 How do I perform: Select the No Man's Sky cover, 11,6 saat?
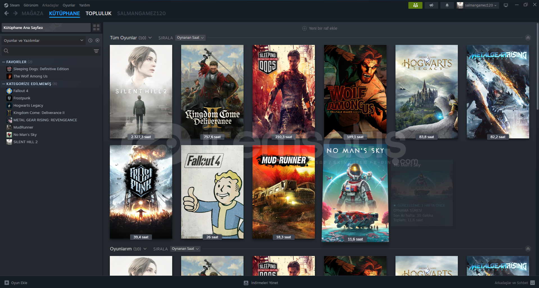(355, 193)
